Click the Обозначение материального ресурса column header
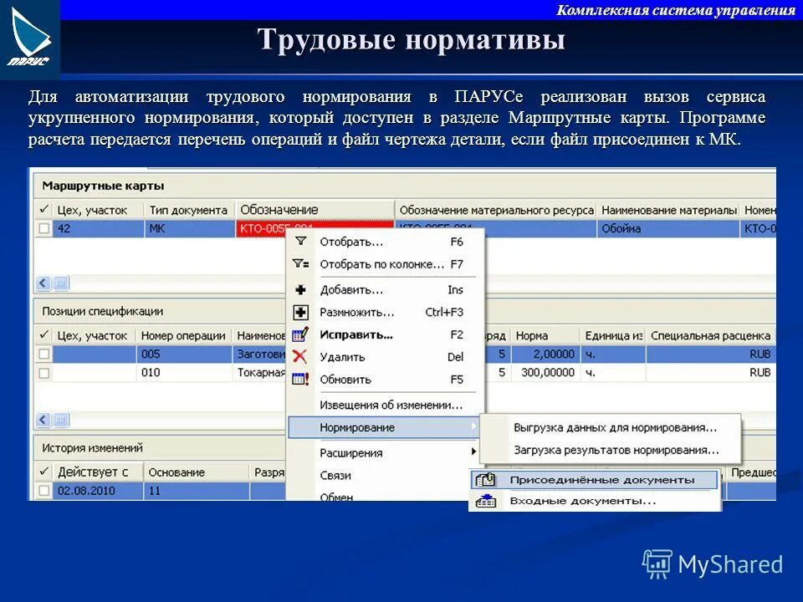This screenshot has height=602, width=803. (496, 210)
